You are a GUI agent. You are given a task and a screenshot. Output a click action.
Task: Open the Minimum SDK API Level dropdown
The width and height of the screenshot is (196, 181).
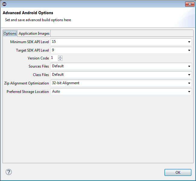tap(121, 42)
